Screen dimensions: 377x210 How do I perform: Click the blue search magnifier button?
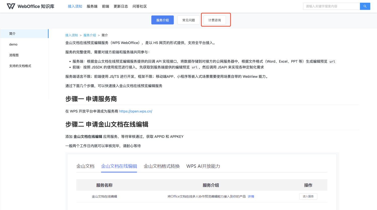click(365, 6)
